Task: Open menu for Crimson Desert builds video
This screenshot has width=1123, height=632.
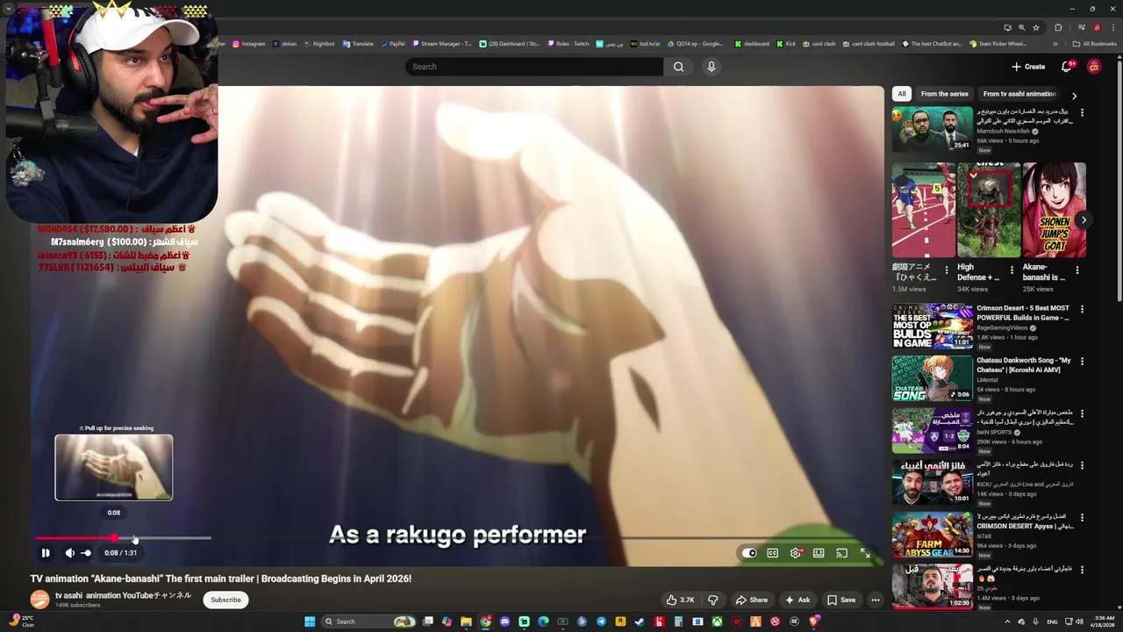Action: 1082,309
